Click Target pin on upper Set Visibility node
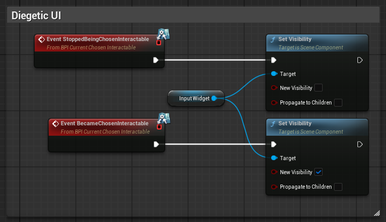This screenshot has height=222, width=386. point(274,74)
